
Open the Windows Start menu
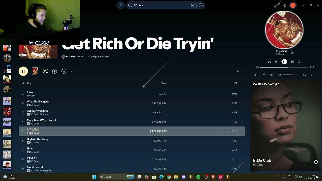click(x=94, y=177)
